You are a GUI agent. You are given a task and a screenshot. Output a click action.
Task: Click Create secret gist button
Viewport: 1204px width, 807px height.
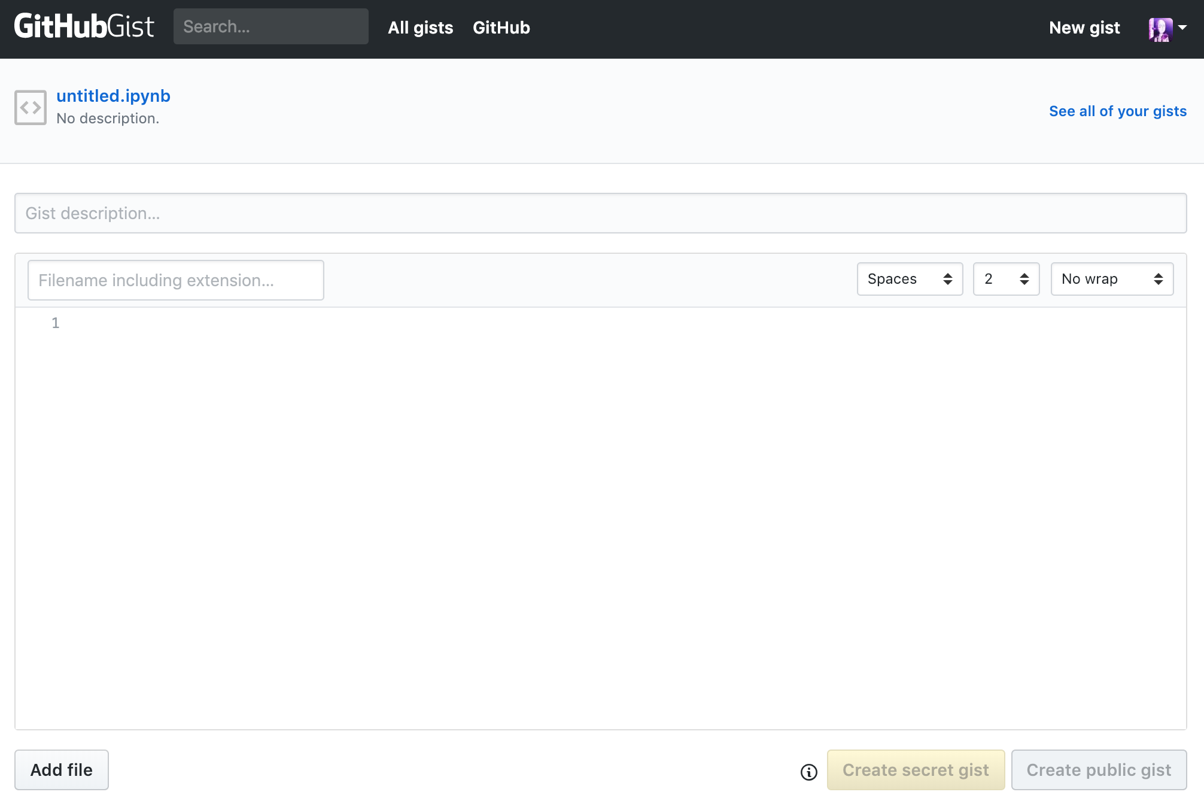coord(916,770)
